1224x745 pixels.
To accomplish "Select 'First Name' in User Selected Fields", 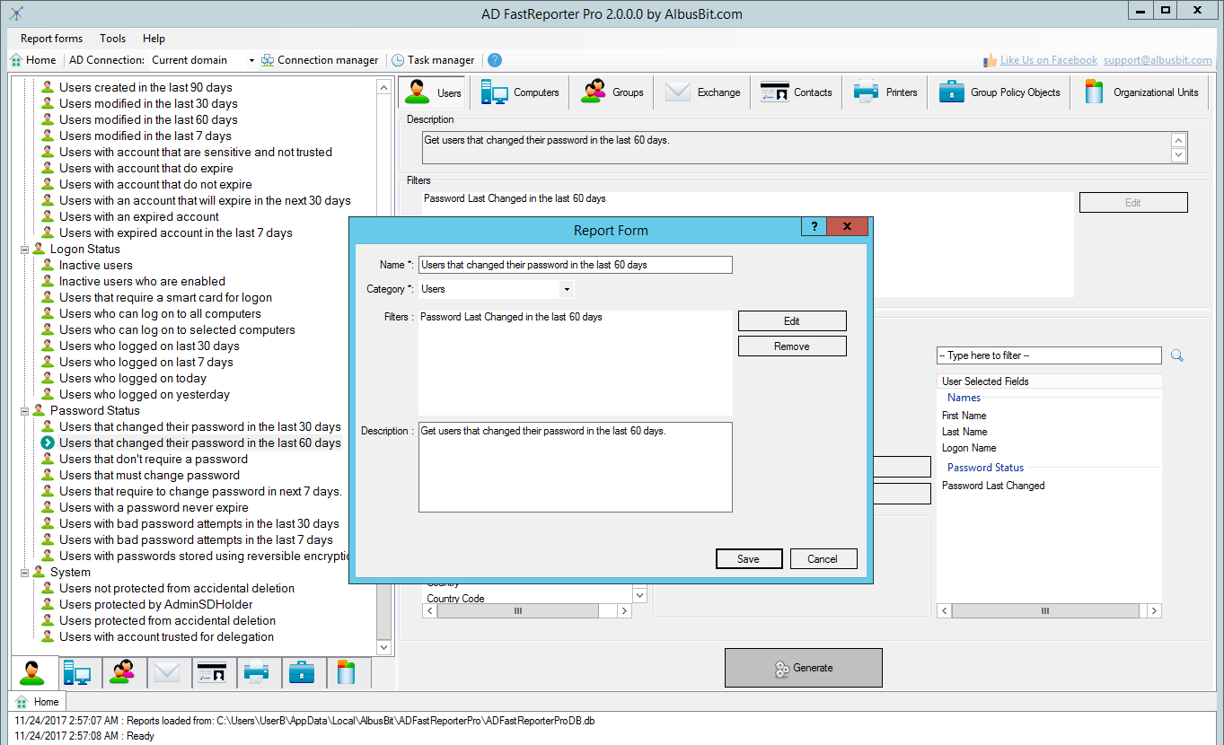I will [x=964, y=416].
